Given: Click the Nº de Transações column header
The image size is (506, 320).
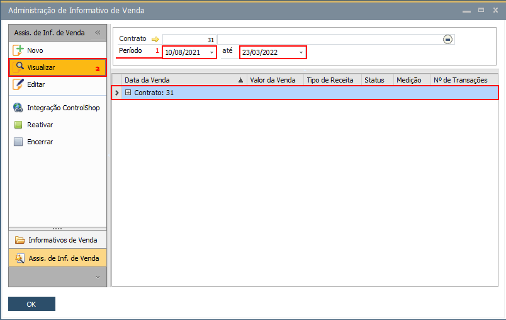Looking at the screenshot, I should [x=464, y=80].
